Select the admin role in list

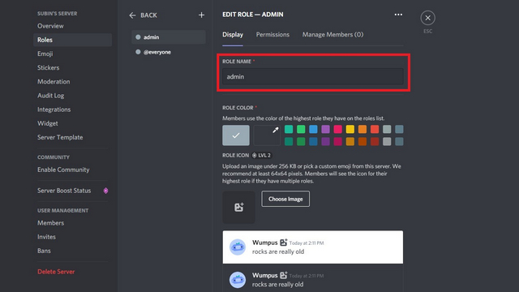pyautogui.click(x=169, y=37)
